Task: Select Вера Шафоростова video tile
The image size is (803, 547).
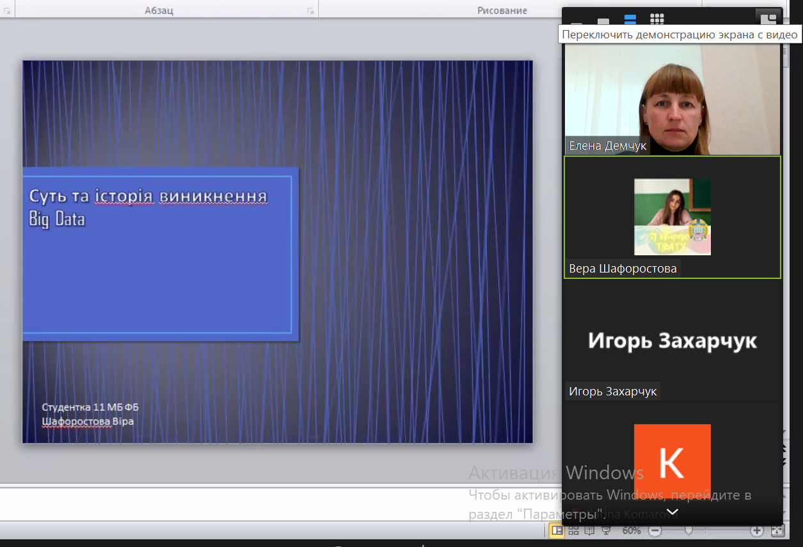Action: tap(672, 218)
